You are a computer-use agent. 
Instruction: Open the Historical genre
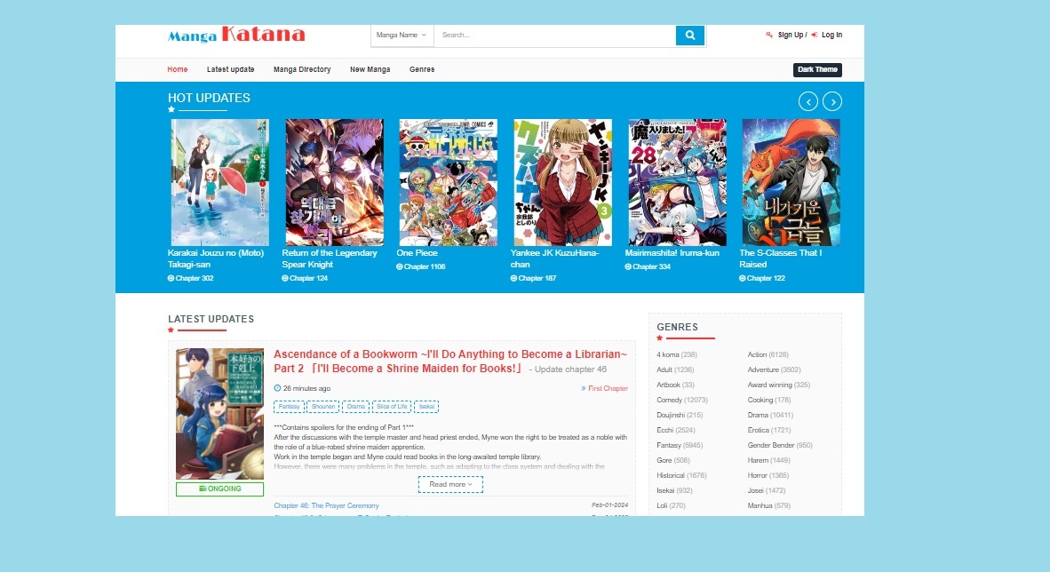681,475
